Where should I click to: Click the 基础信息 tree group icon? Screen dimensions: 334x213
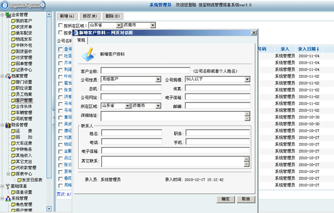(x=8, y=186)
